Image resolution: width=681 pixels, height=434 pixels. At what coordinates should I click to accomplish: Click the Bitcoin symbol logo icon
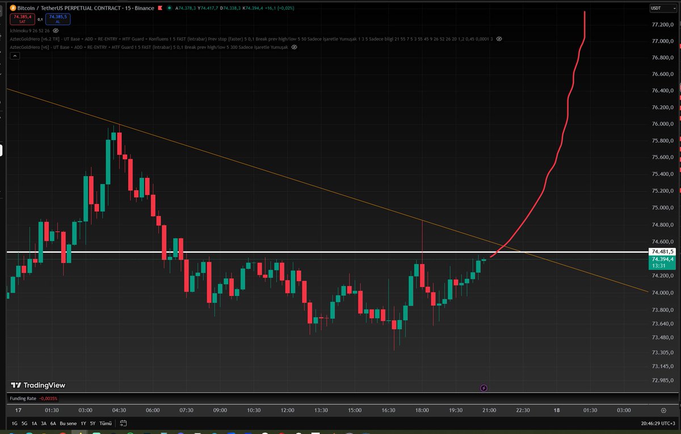coord(13,8)
